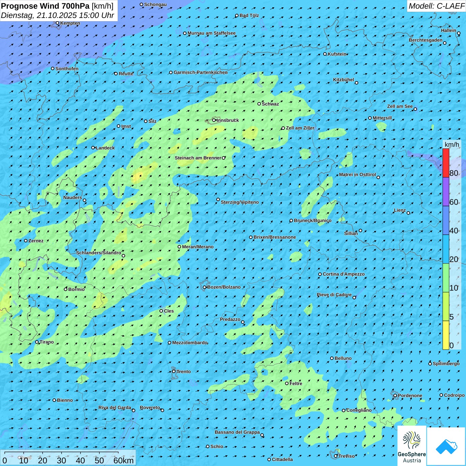Click the 'Dienstag, 21.10.2025 15:00 Uhr' date text
The width and height of the screenshot is (466, 466).
[57, 15]
